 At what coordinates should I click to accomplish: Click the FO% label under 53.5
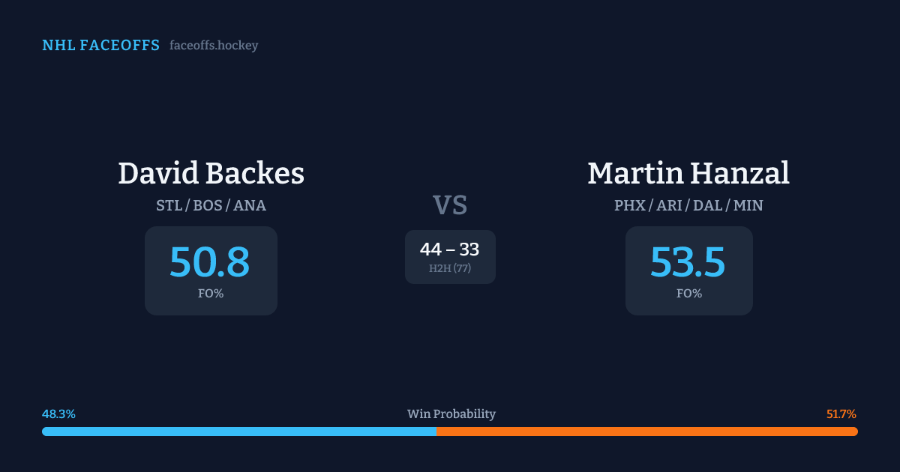point(688,294)
